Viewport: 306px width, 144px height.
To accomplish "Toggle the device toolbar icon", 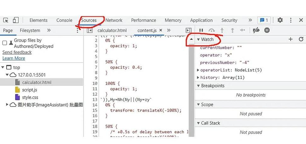I will point(15,20).
